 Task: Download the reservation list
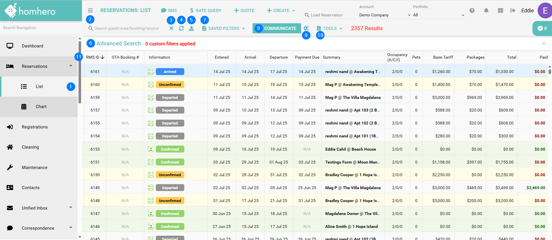point(191,28)
